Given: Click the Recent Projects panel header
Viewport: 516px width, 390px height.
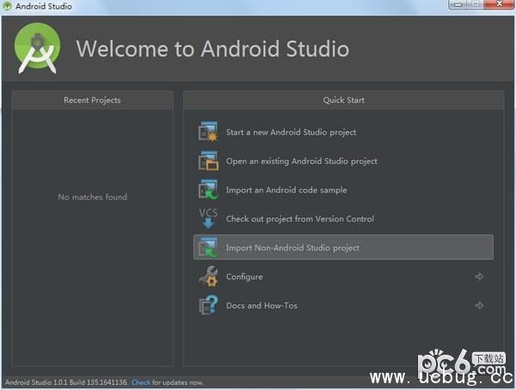Looking at the screenshot, I should tap(92, 100).
